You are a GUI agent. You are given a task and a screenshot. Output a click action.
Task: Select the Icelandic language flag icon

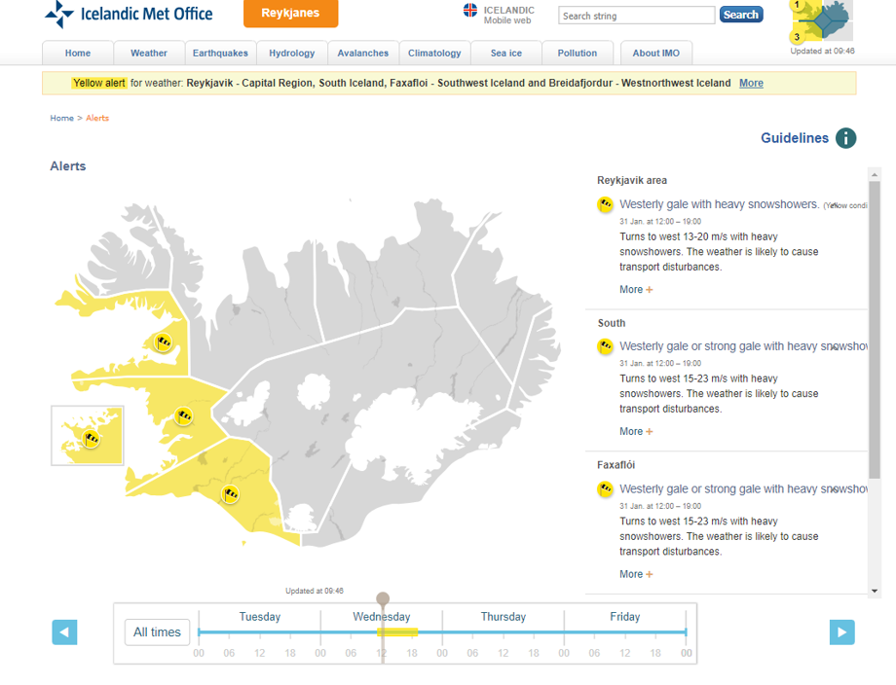click(x=470, y=11)
